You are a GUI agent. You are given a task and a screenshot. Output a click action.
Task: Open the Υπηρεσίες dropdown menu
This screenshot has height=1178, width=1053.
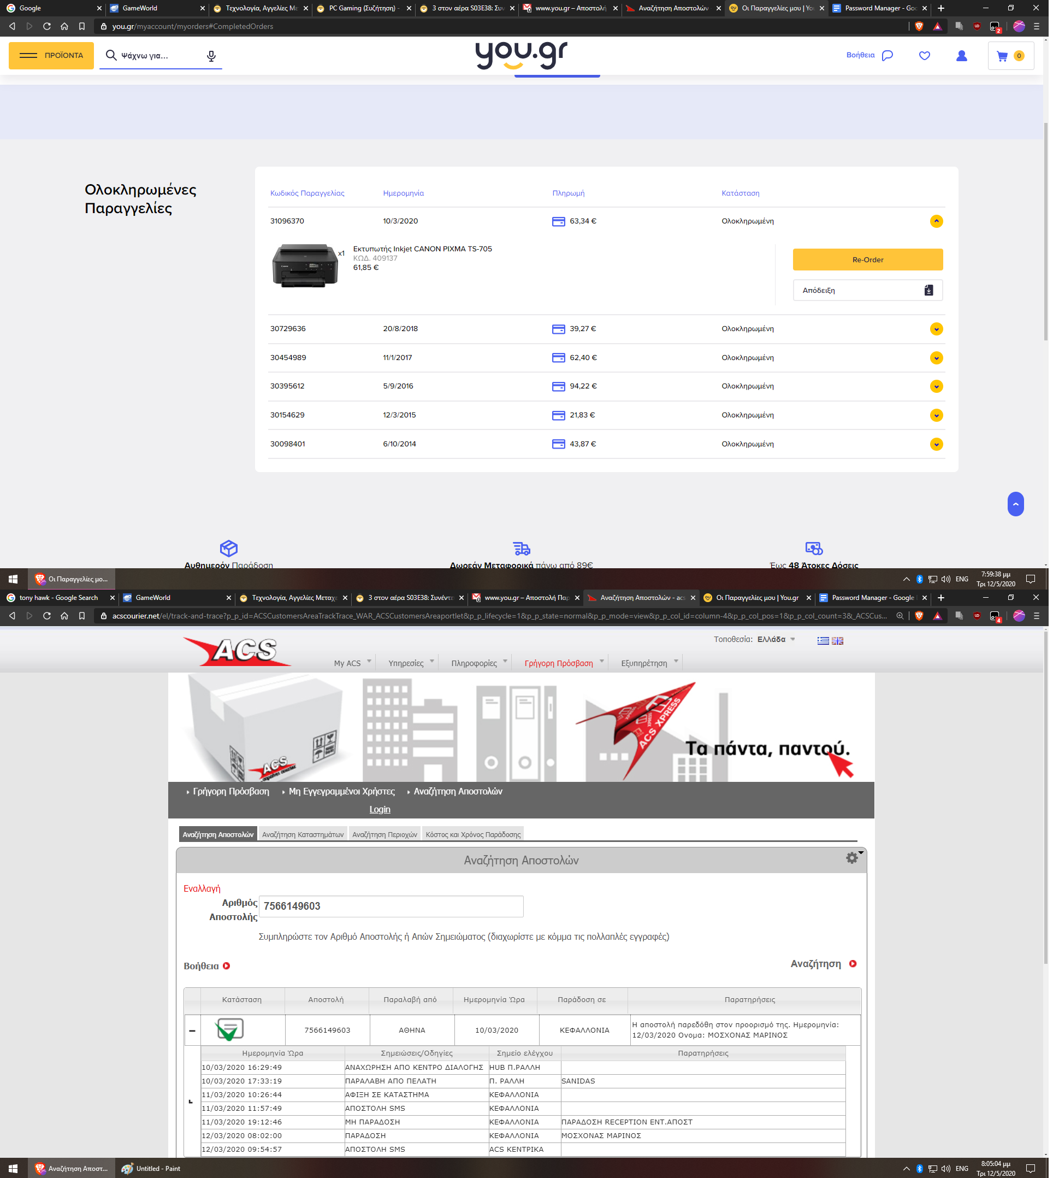coord(411,663)
